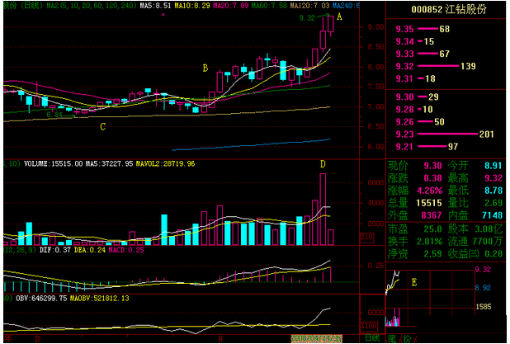Click the MAVOL2:28719.96 label
This screenshot has width=510, height=344.
[x=165, y=163]
